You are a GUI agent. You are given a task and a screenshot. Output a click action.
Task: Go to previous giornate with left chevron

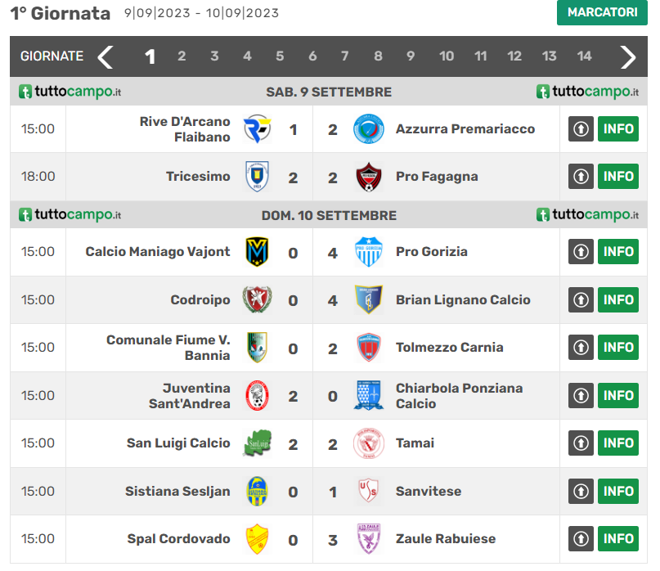point(106,56)
